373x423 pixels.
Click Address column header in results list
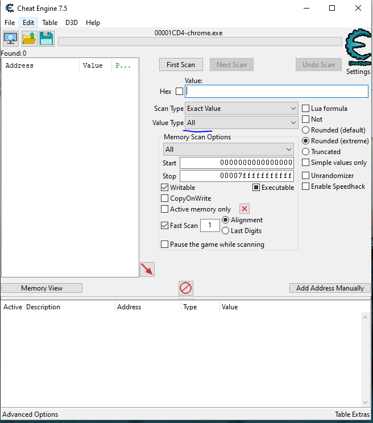tap(40, 65)
